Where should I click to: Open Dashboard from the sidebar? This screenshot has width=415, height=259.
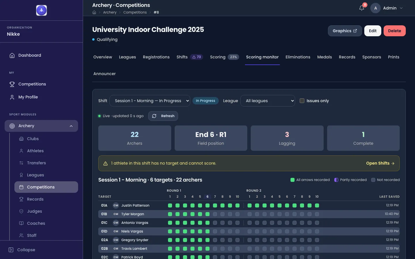click(x=41, y=55)
